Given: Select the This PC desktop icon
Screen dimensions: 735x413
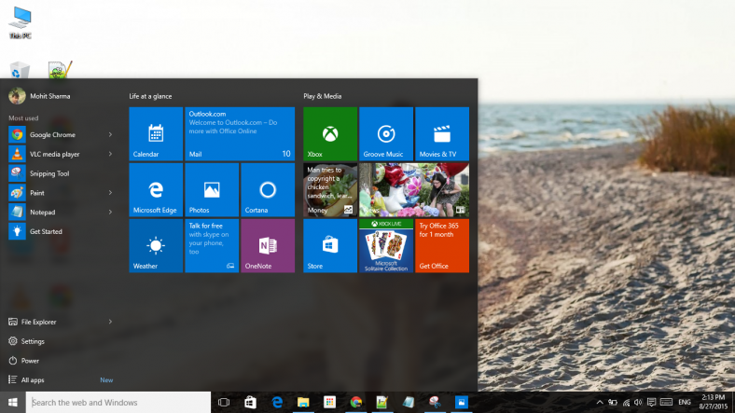Looking at the screenshot, I should [x=21, y=22].
